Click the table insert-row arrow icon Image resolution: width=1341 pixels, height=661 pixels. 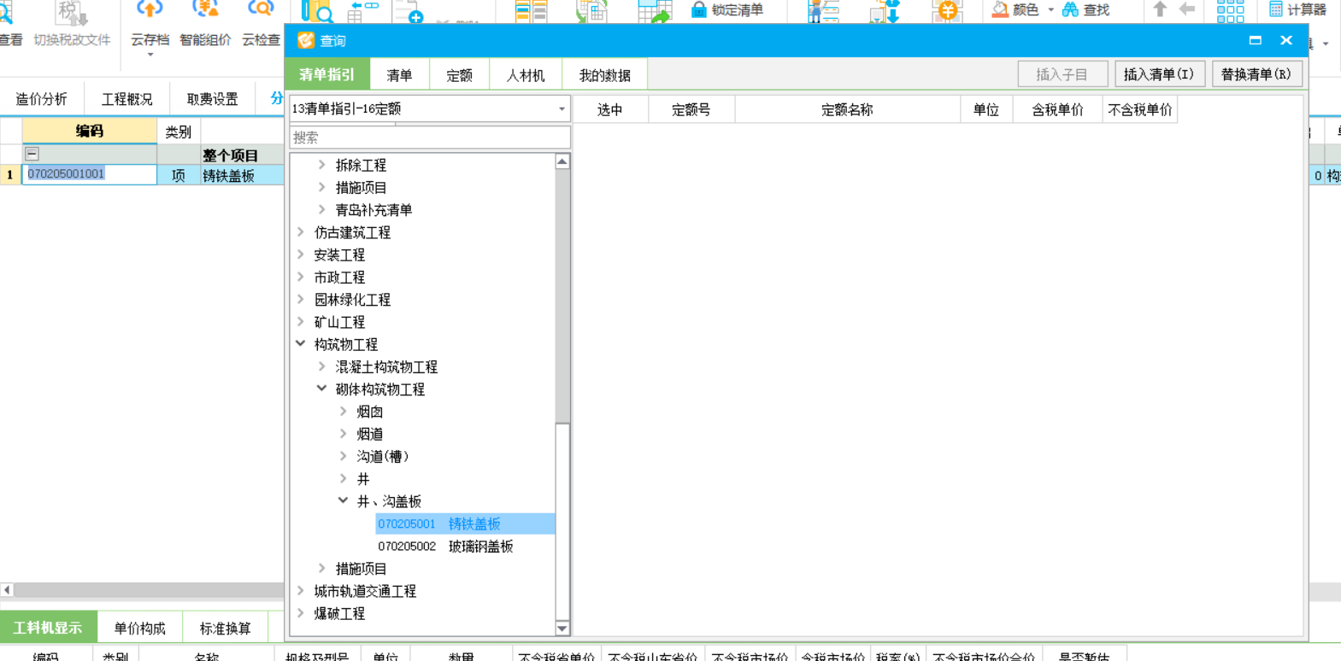tap(365, 10)
